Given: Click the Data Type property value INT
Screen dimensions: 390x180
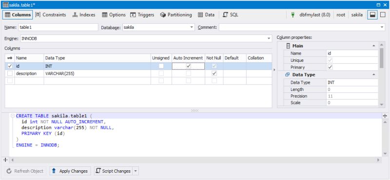Looking at the screenshot, I should 352,82.
